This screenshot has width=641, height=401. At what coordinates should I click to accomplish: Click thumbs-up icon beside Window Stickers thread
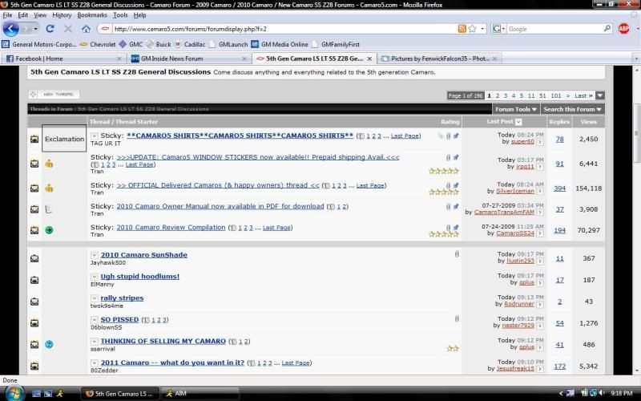(x=49, y=164)
